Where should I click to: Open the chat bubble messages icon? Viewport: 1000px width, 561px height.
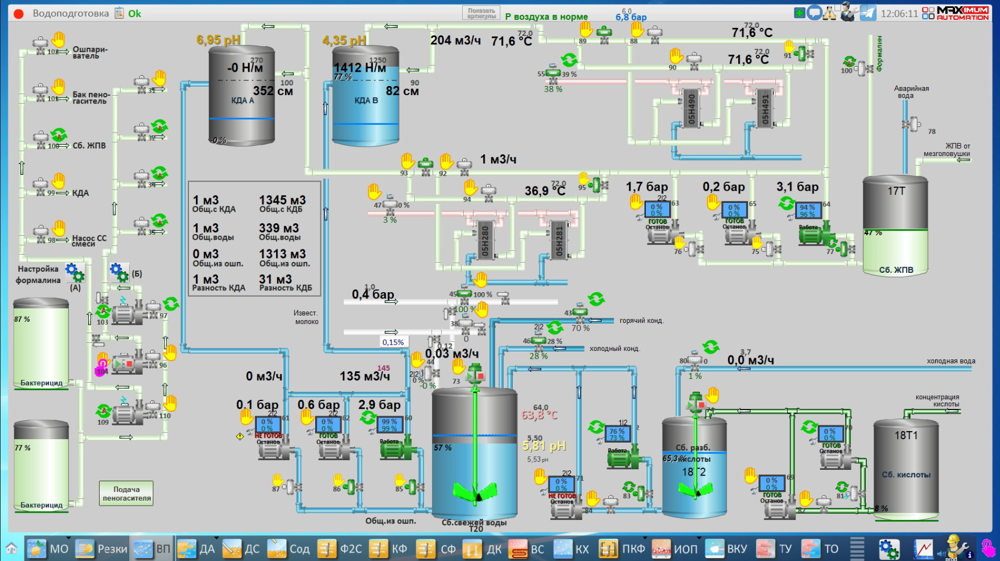tap(814, 13)
